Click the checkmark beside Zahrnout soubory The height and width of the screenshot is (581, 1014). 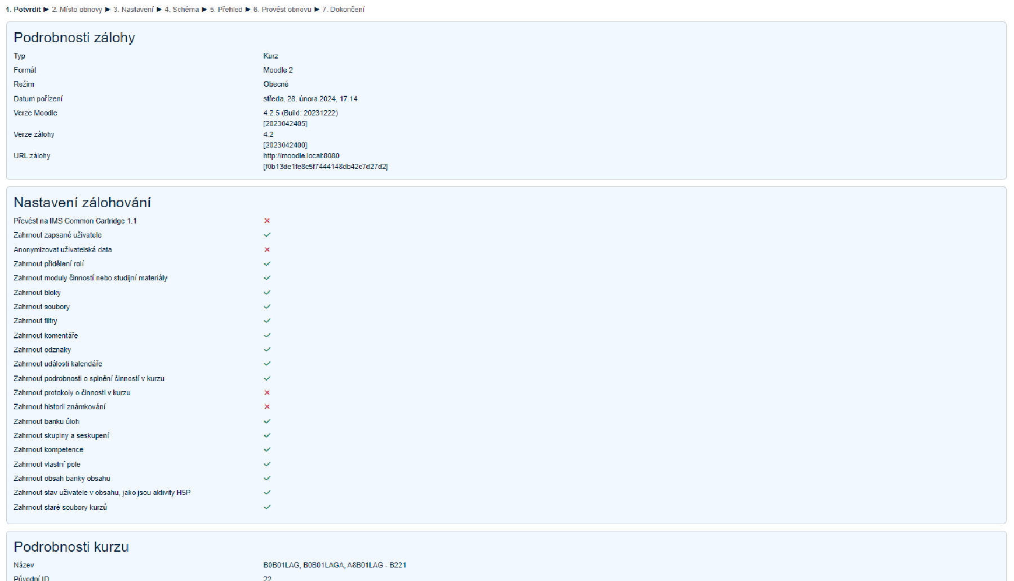[x=267, y=306]
